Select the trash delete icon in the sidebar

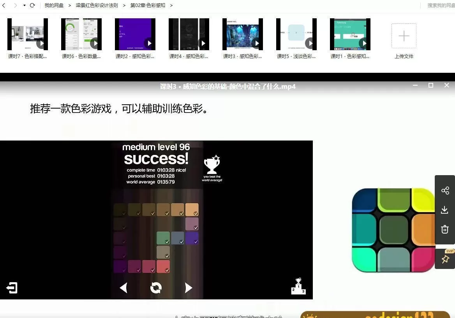click(445, 229)
